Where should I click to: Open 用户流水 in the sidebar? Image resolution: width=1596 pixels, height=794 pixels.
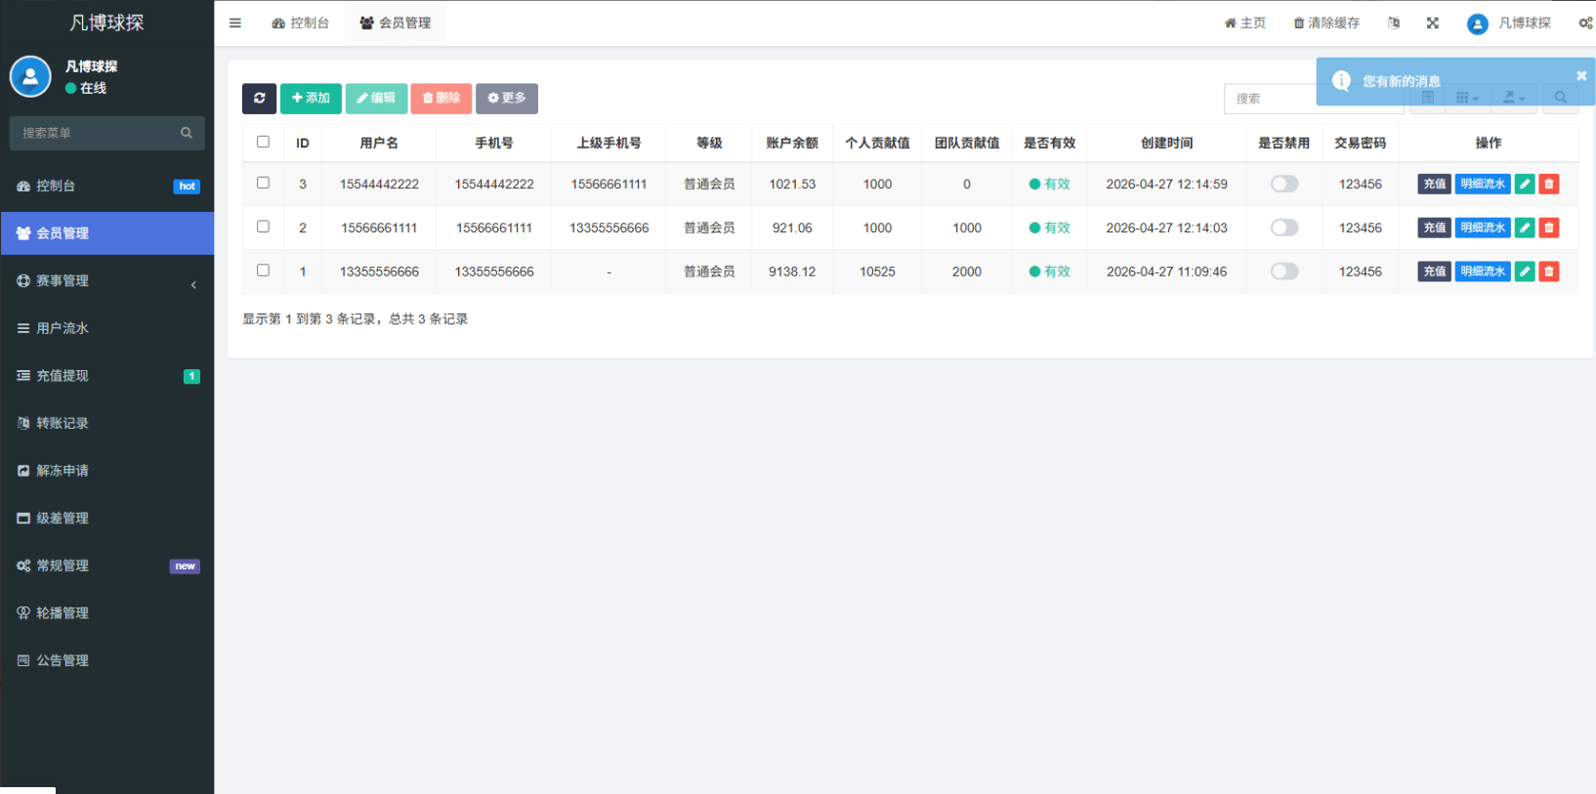click(x=107, y=328)
